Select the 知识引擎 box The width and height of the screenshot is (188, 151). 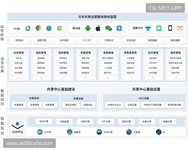(x=44, y=121)
